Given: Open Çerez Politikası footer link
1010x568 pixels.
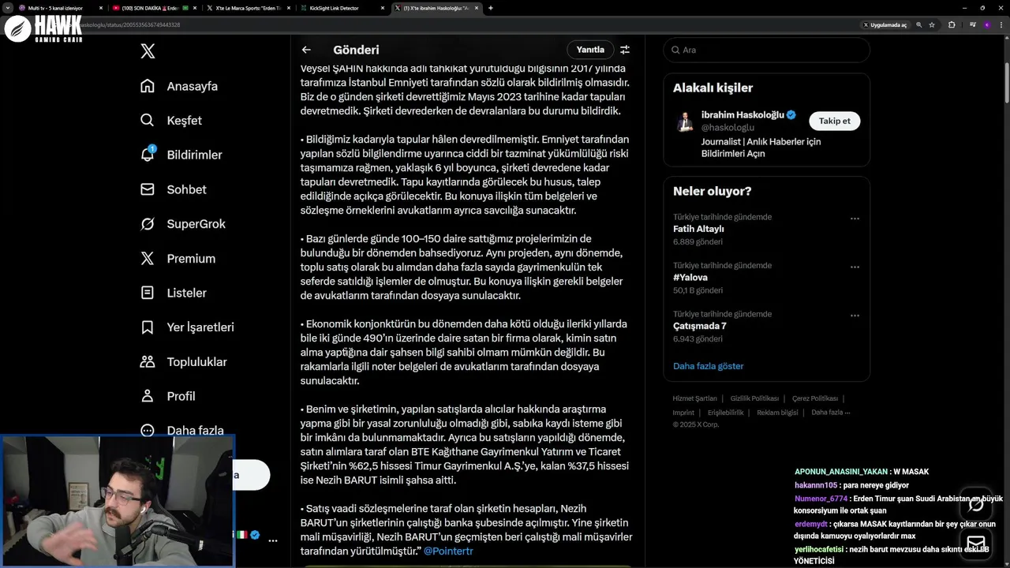Looking at the screenshot, I should tap(815, 398).
